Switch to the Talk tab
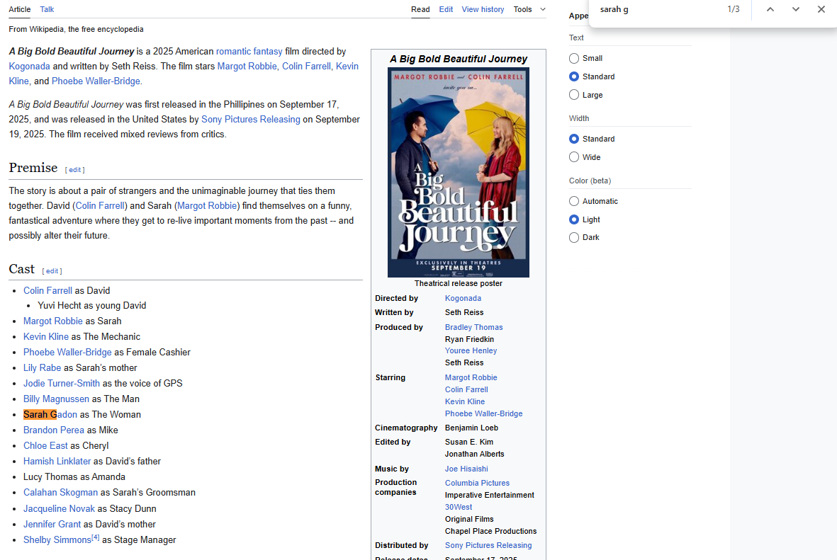The image size is (837, 560). click(47, 9)
